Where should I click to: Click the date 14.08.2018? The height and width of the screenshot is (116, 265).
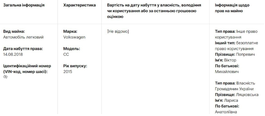click(x=13, y=54)
